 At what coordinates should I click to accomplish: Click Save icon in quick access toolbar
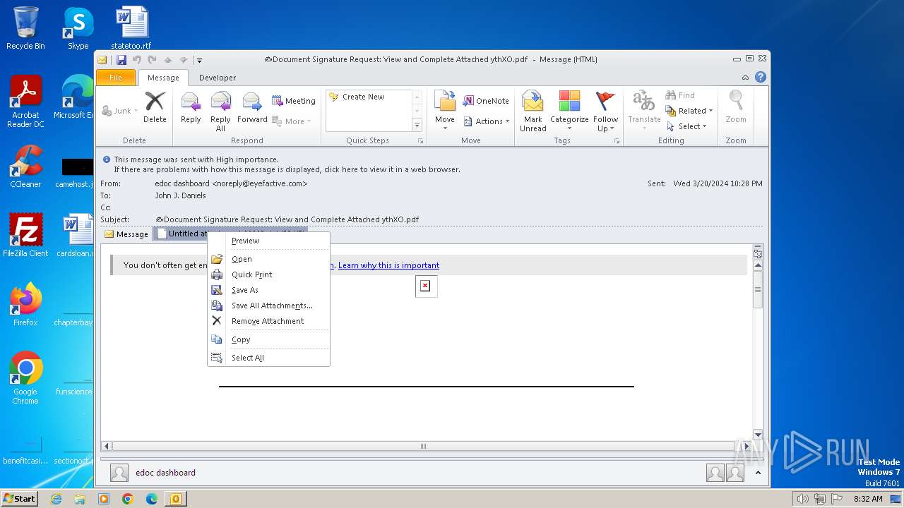[x=121, y=60]
